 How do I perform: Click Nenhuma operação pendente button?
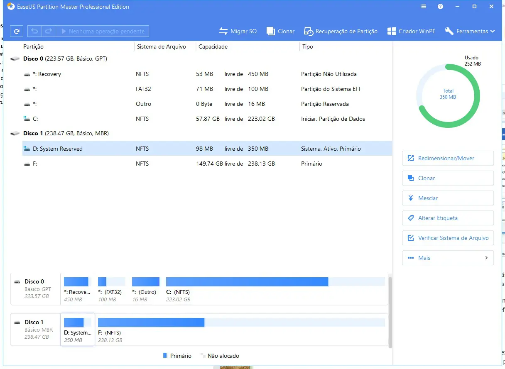(103, 31)
